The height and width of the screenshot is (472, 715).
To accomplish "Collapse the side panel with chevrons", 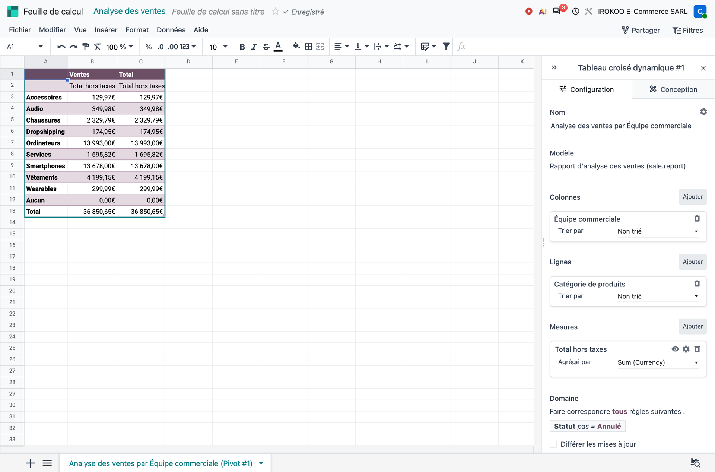I will tap(554, 67).
